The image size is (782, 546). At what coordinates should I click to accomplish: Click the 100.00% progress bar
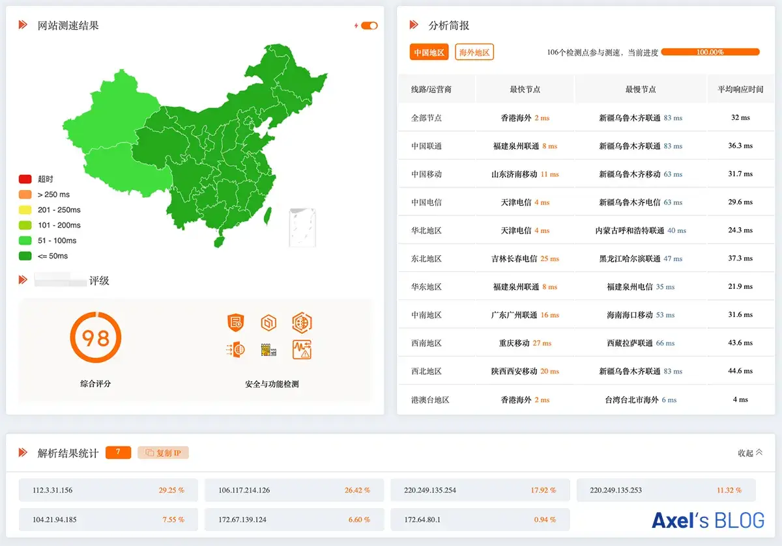pyautogui.click(x=710, y=52)
